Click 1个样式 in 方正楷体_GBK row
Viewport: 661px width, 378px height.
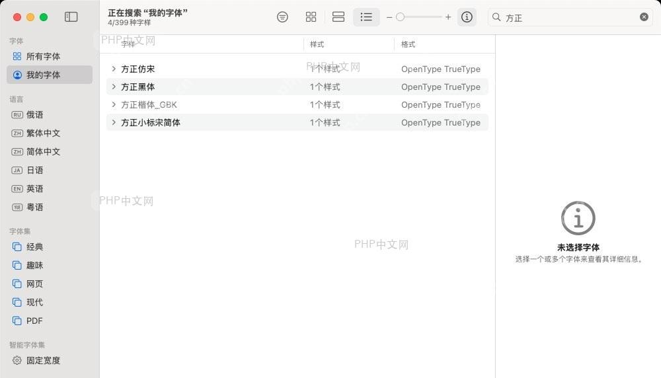[325, 105]
